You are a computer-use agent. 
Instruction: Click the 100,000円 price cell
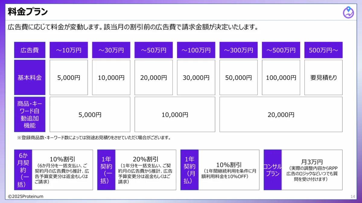pos(281,77)
